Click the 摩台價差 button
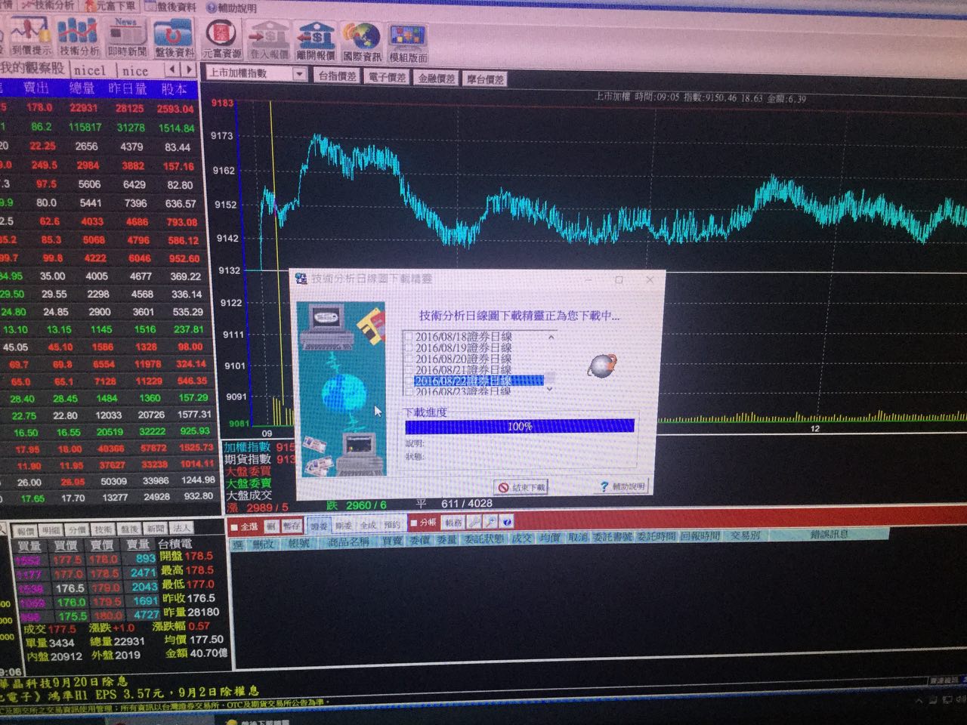 (485, 79)
